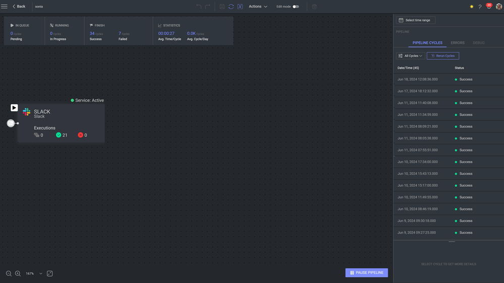Click the queued executions icon
This screenshot has height=283, width=504.
(37, 135)
